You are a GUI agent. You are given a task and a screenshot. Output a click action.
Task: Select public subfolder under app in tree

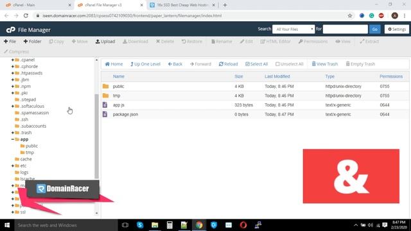[x=31, y=146]
